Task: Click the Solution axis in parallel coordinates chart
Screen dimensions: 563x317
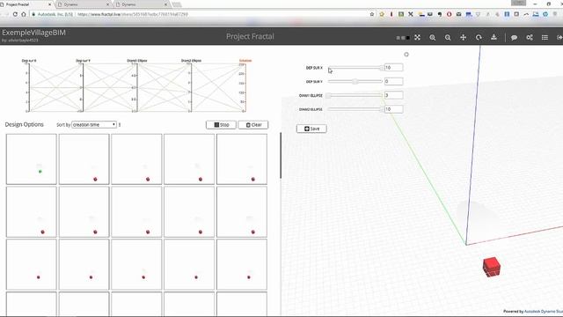Action: [245, 87]
